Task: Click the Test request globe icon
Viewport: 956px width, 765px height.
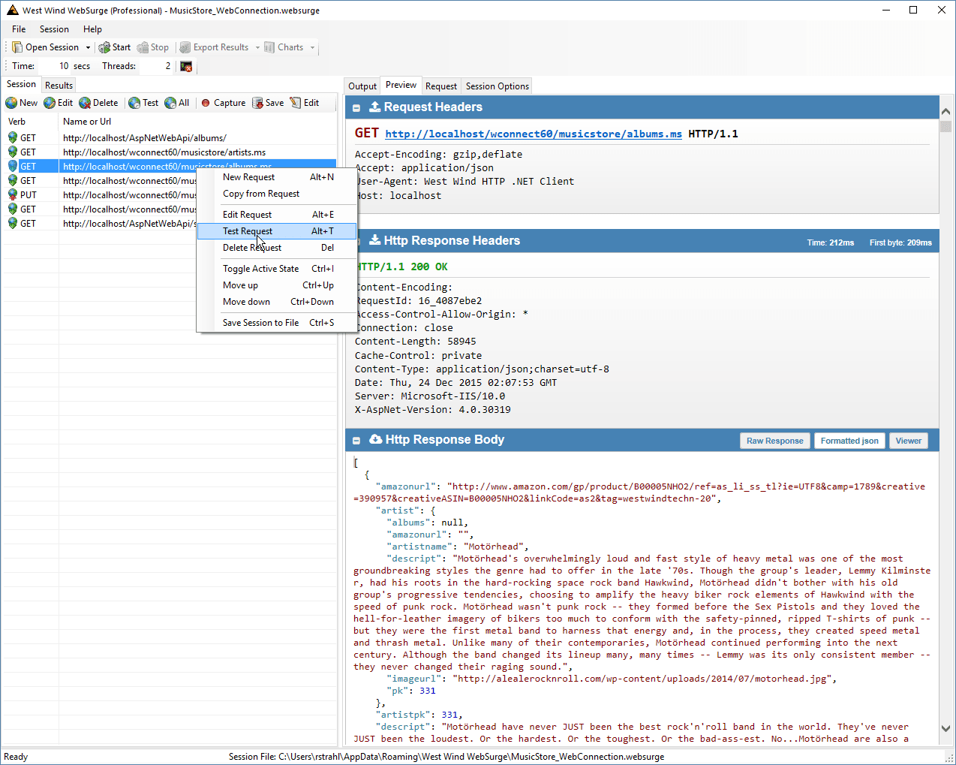Action: click(134, 103)
